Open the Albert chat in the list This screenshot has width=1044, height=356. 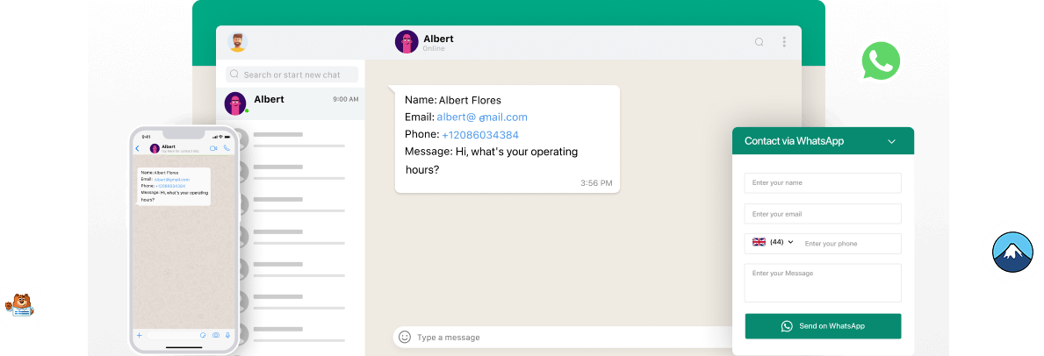(291, 103)
